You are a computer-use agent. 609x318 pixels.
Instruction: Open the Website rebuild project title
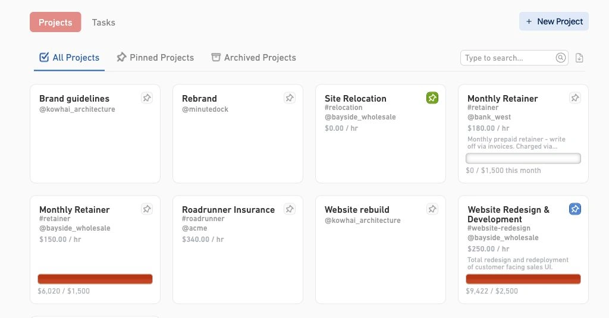[357, 210]
